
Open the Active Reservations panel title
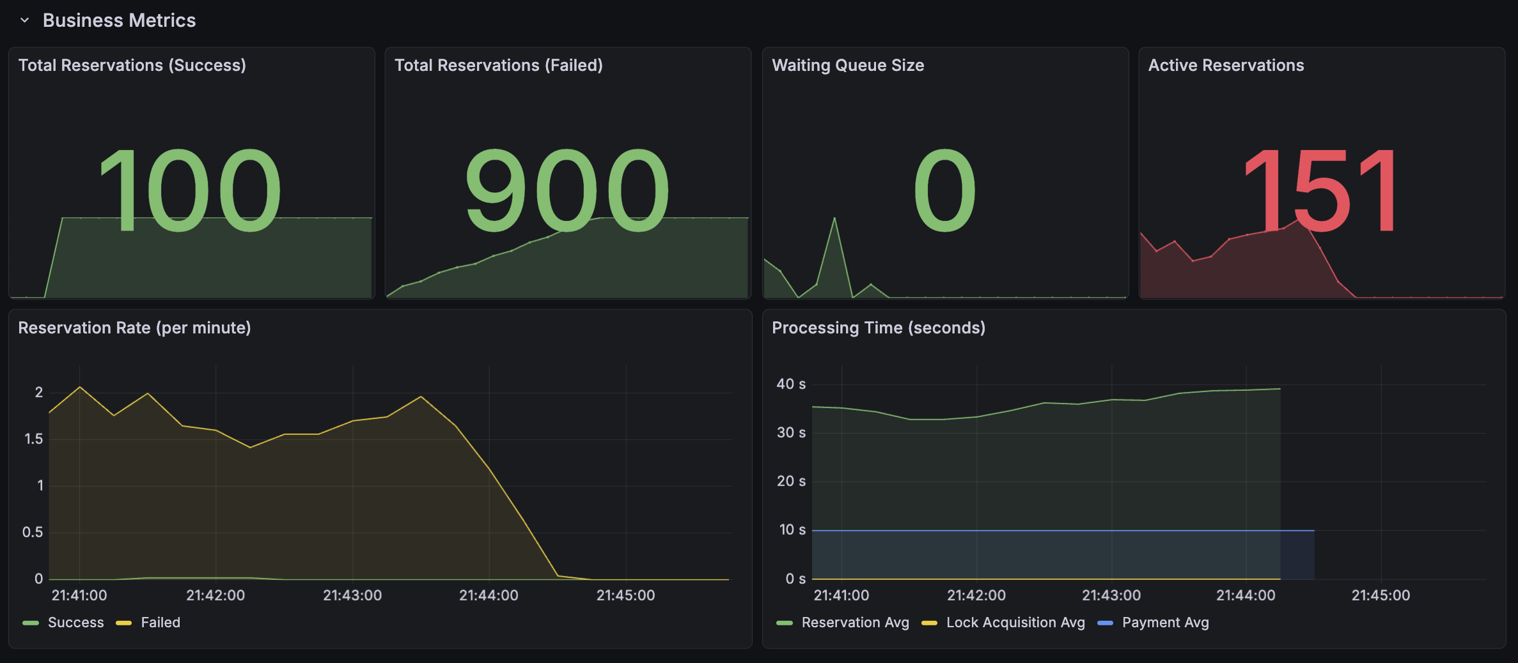1225,65
